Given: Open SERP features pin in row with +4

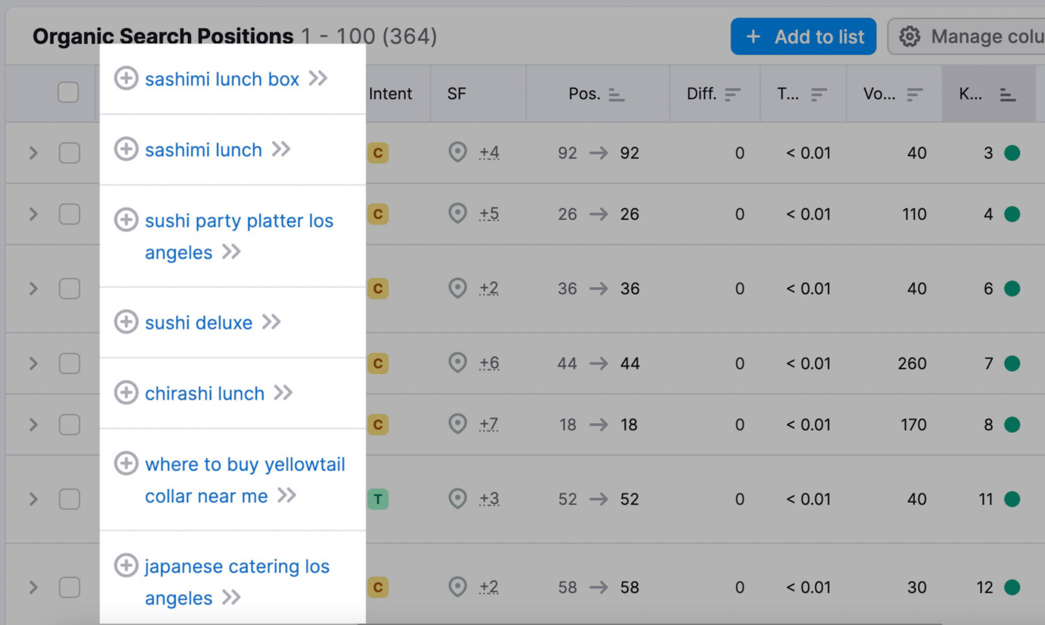Looking at the screenshot, I should pyautogui.click(x=457, y=153).
